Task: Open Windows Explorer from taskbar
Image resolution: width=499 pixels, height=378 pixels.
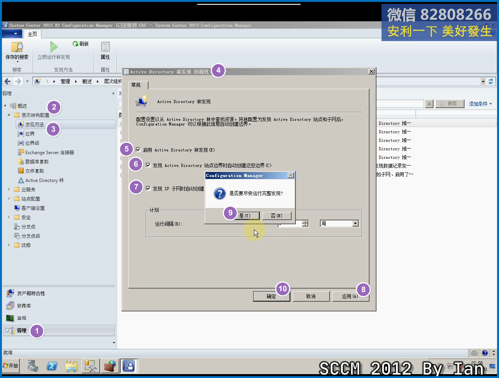Action: pos(71,366)
